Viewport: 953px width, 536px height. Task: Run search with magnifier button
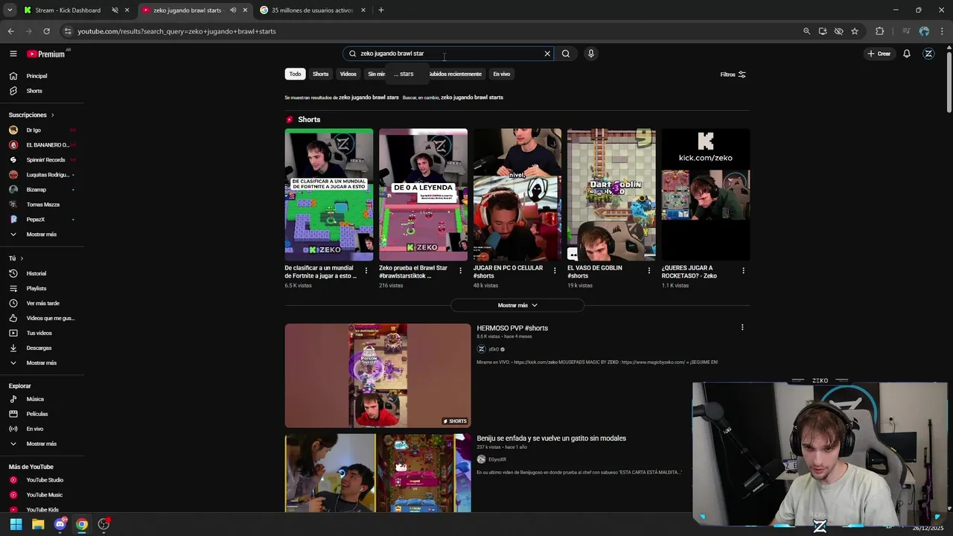[566, 54]
